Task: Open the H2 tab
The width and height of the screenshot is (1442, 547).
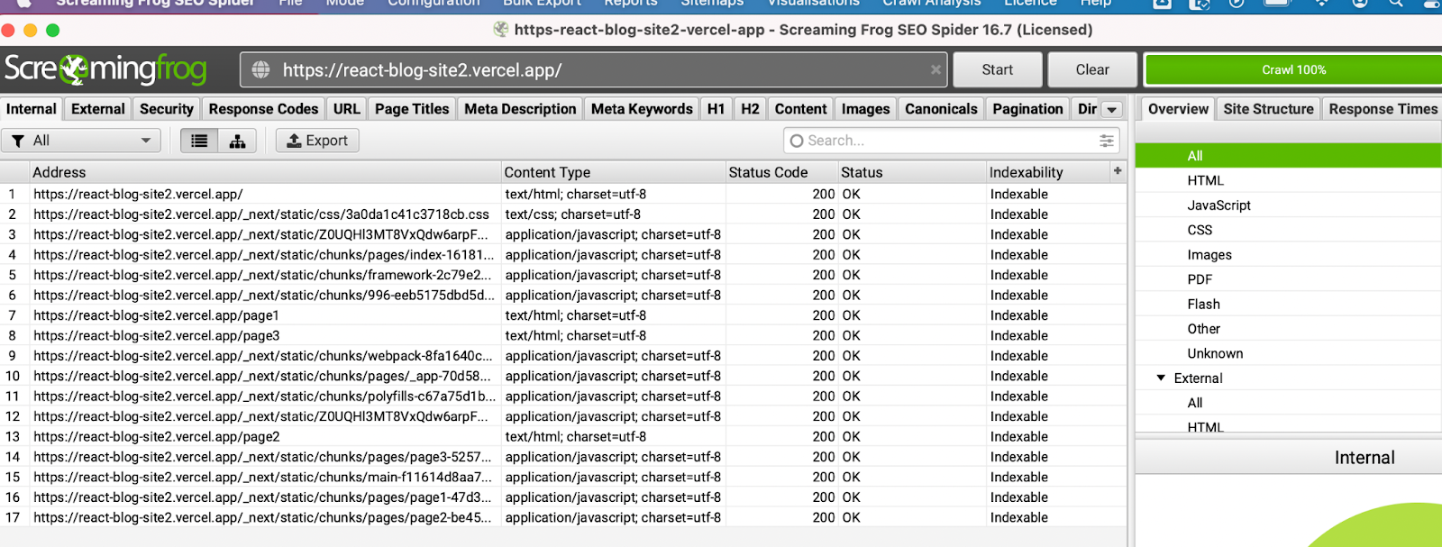Action: (750, 109)
